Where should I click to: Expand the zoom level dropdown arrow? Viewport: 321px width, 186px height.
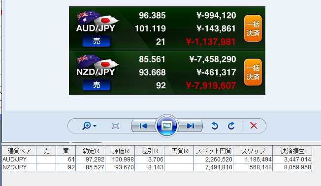(x=95, y=126)
